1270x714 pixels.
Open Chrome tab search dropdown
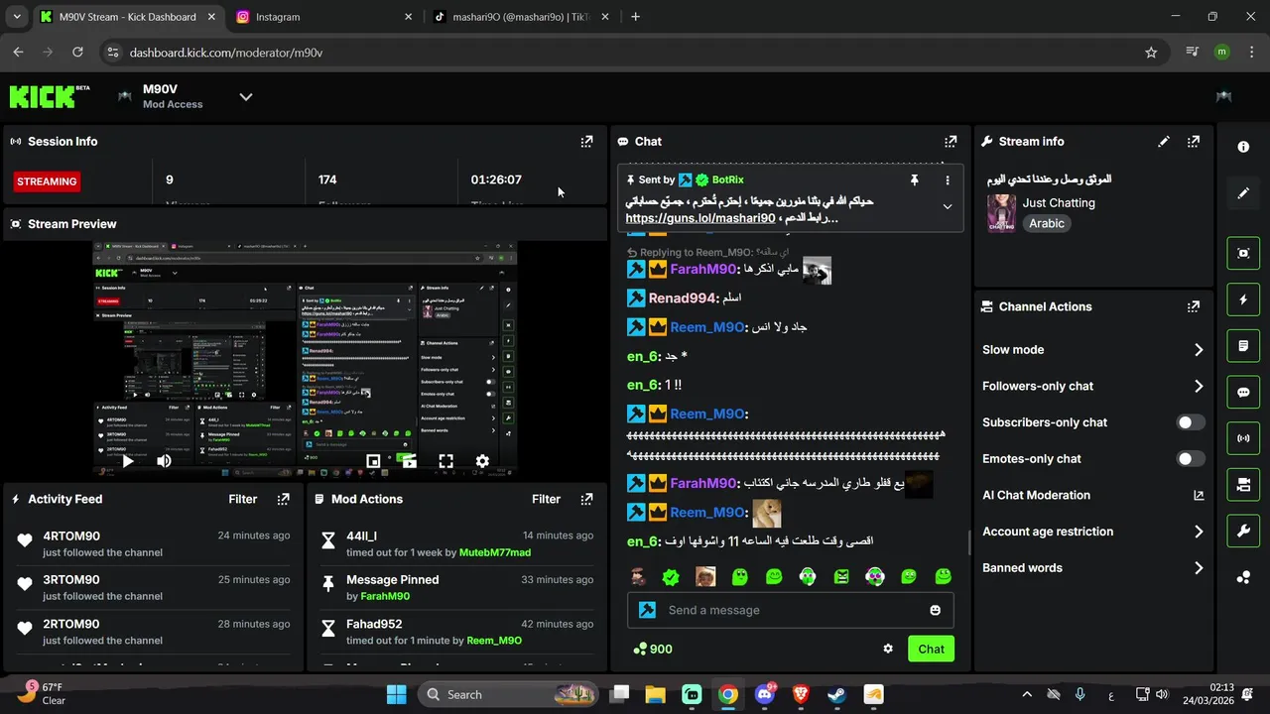pyautogui.click(x=18, y=17)
